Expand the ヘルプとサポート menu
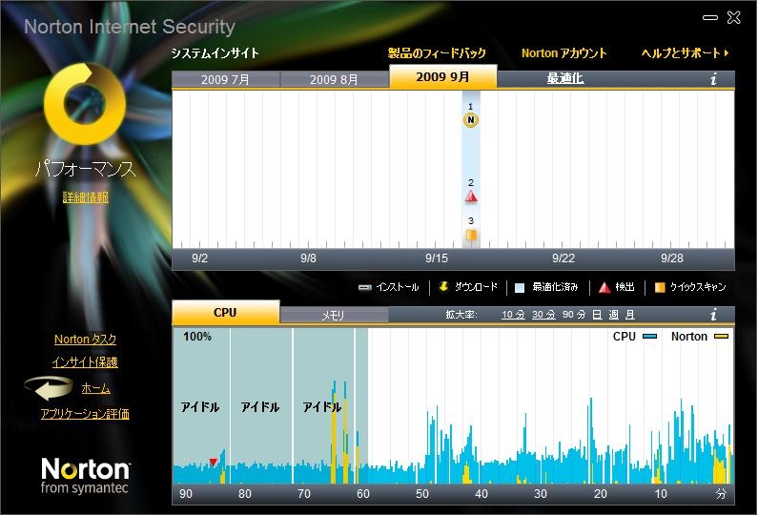This screenshot has height=516, width=758. [685, 53]
